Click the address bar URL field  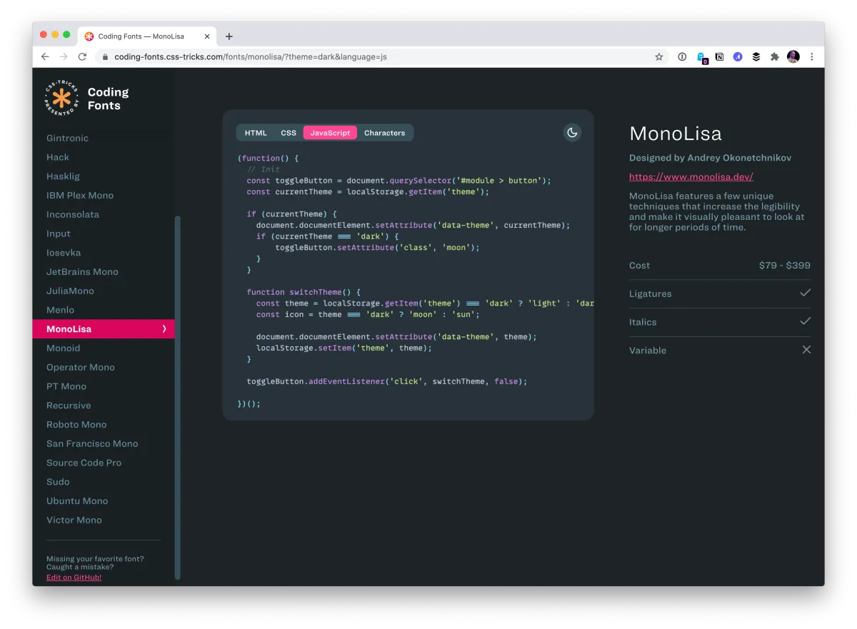tap(382, 57)
